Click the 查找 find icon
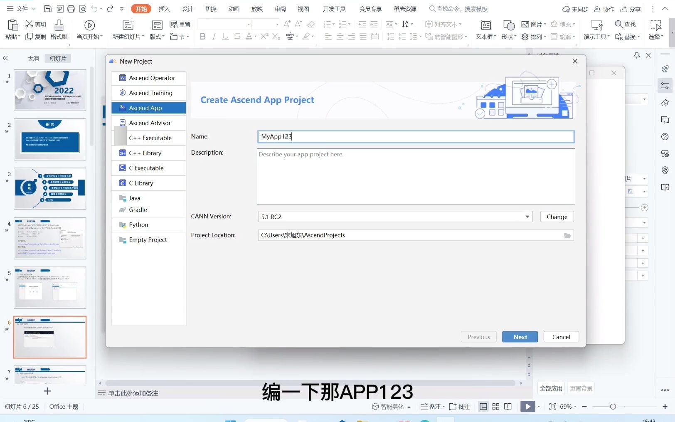Viewport: 675px width, 422px height. [x=618, y=24]
